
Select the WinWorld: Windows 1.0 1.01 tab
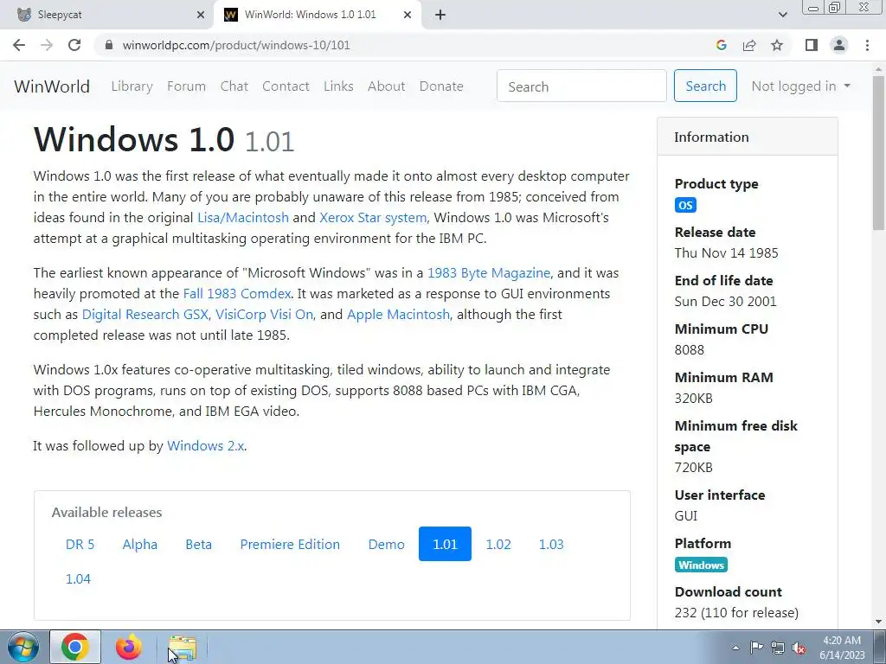click(317, 16)
